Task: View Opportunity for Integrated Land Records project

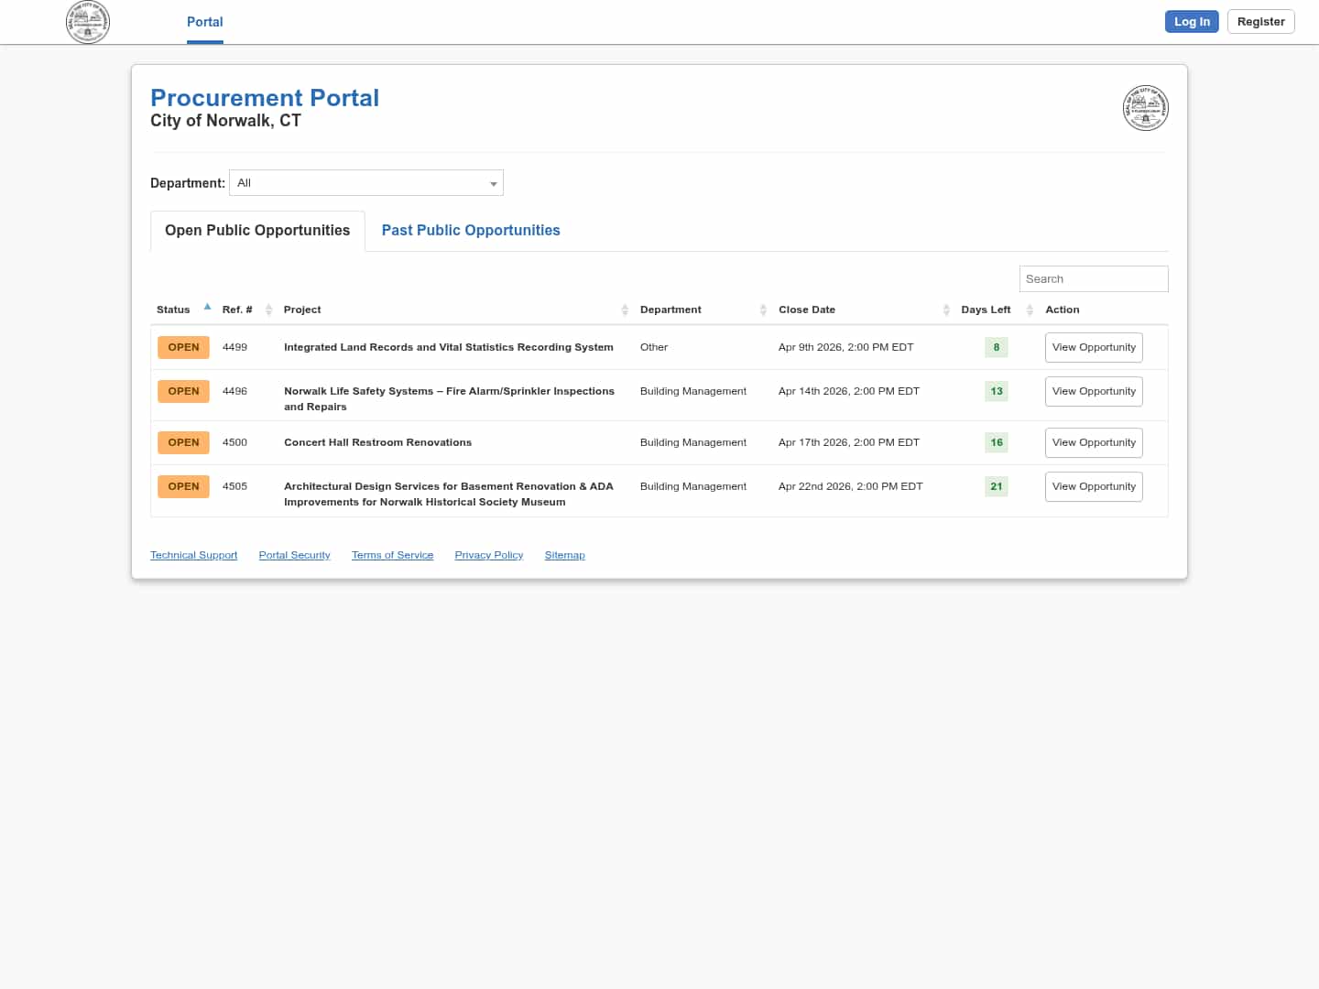Action: point(1094,348)
